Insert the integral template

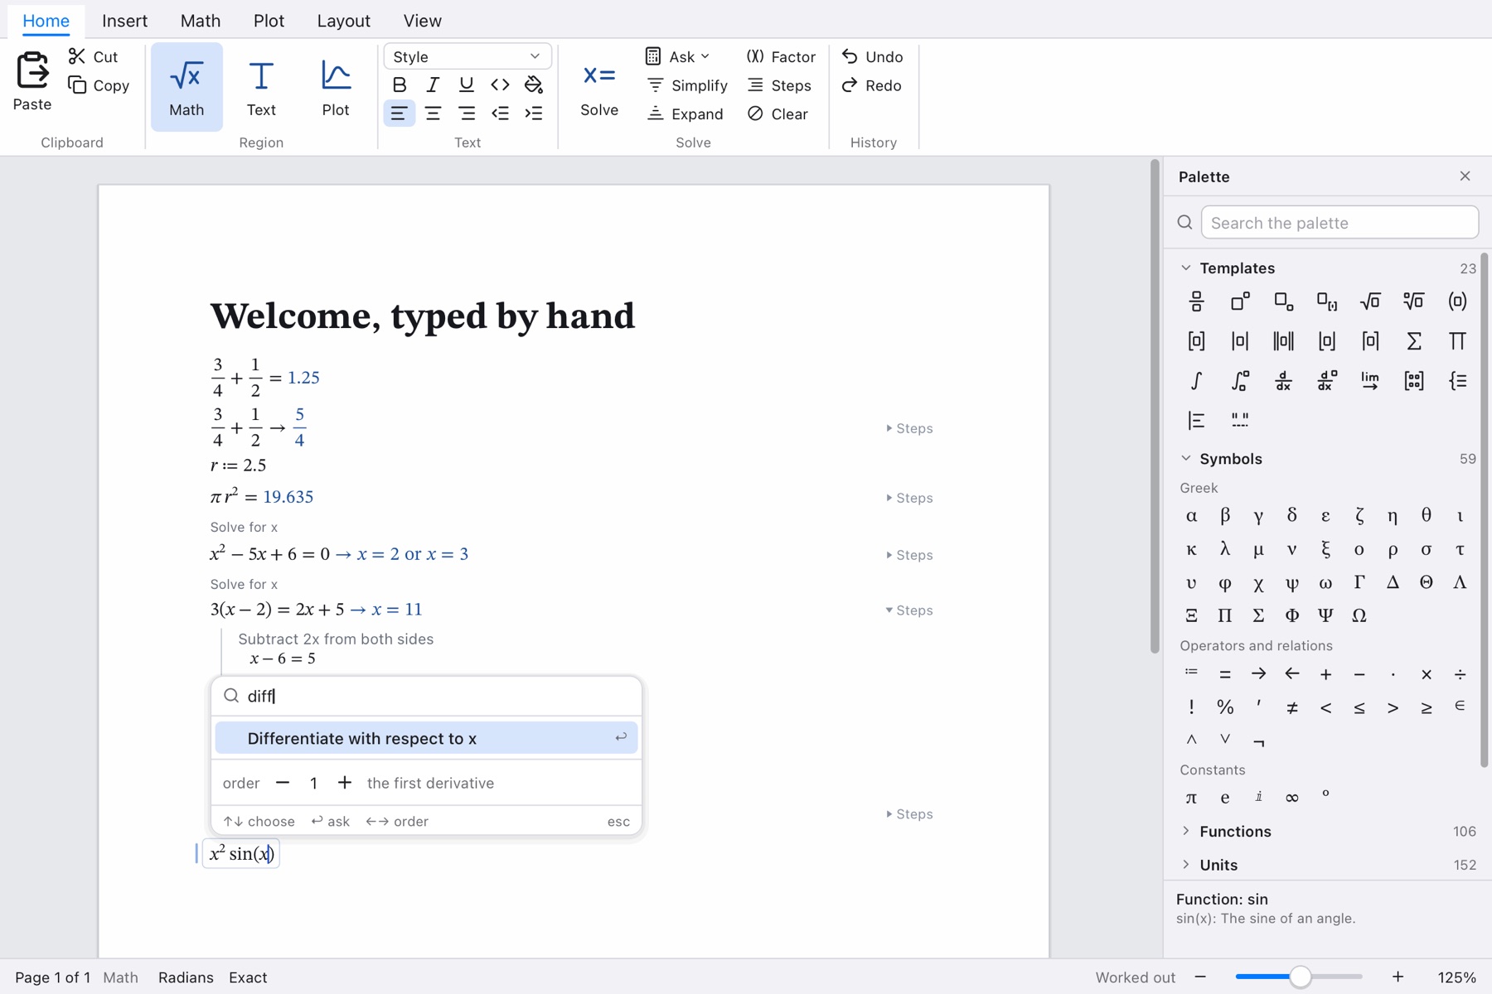(x=1196, y=380)
